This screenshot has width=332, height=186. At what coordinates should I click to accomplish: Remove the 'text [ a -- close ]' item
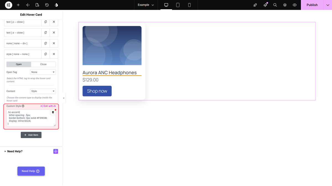pyautogui.click(x=54, y=33)
